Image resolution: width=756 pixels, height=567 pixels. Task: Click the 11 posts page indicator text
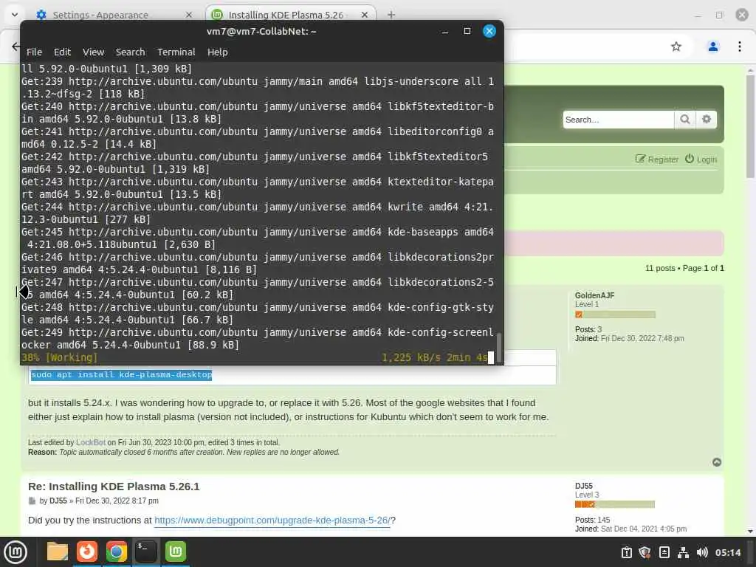click(684, 268)
